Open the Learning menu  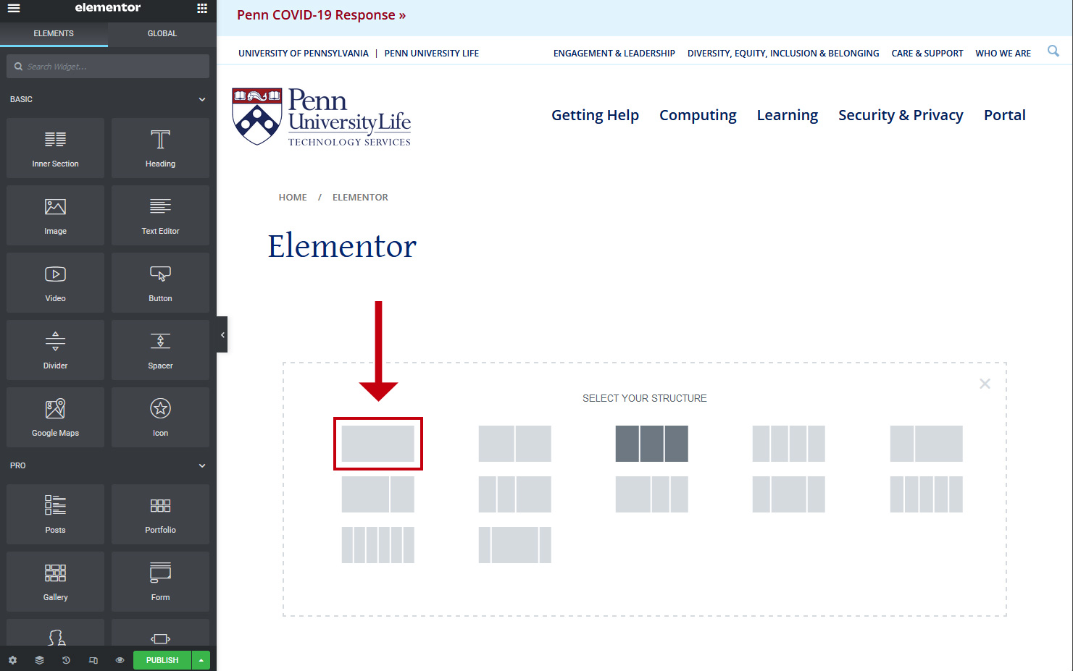[788, 115]
